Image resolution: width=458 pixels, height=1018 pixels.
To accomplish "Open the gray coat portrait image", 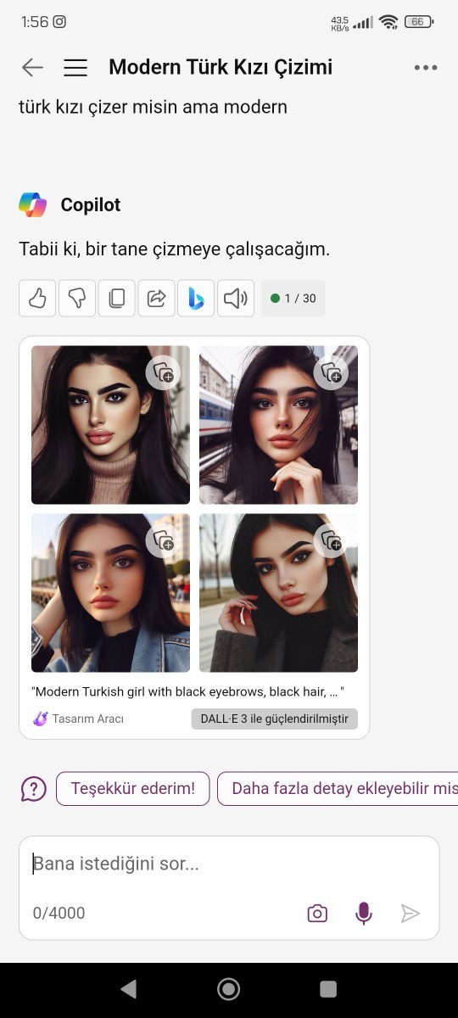I will pyautogui.click(x=278, y=593).
